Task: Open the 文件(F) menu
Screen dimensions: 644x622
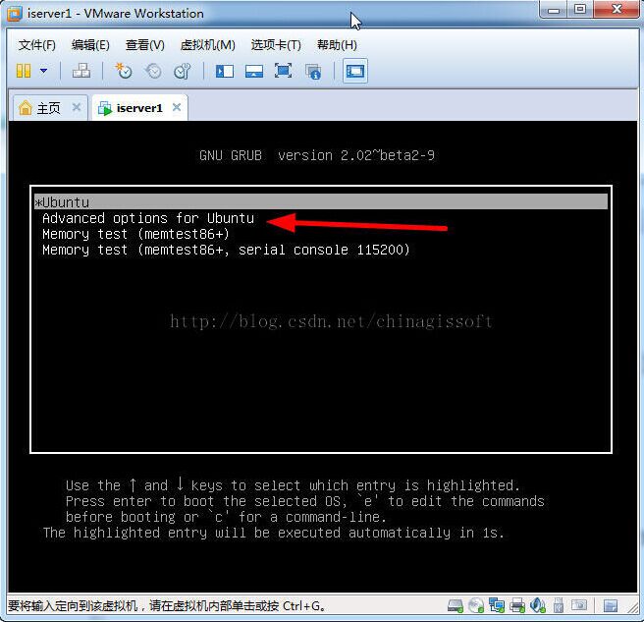Action: (x=37, y=45)
